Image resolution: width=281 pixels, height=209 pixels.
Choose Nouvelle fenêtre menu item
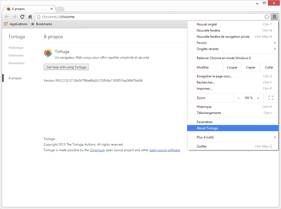(233, 31)
